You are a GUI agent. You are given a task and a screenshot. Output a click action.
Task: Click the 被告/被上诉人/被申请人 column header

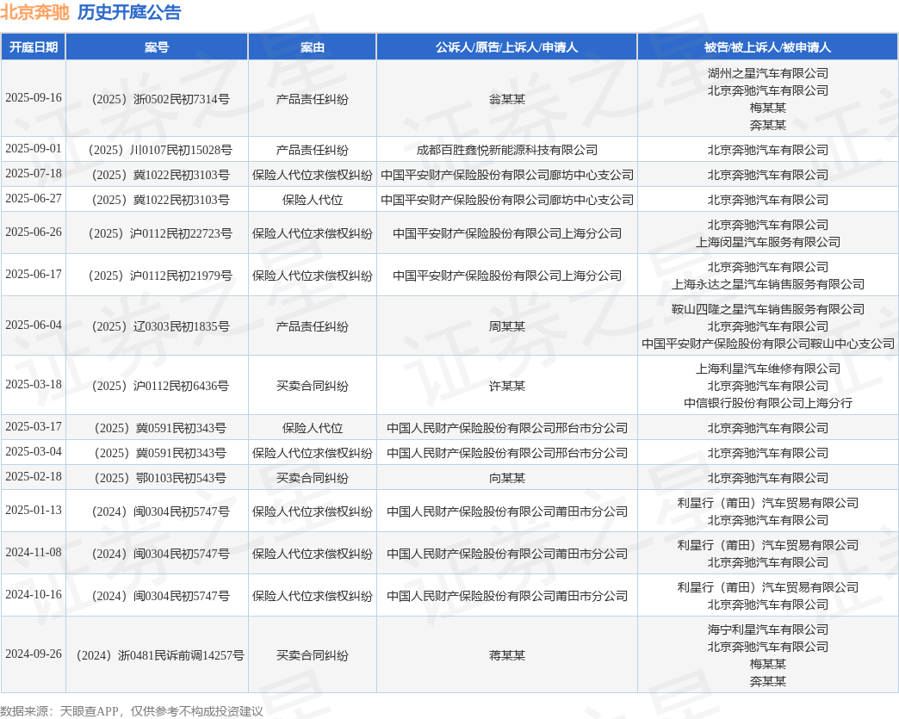point(768,47)
